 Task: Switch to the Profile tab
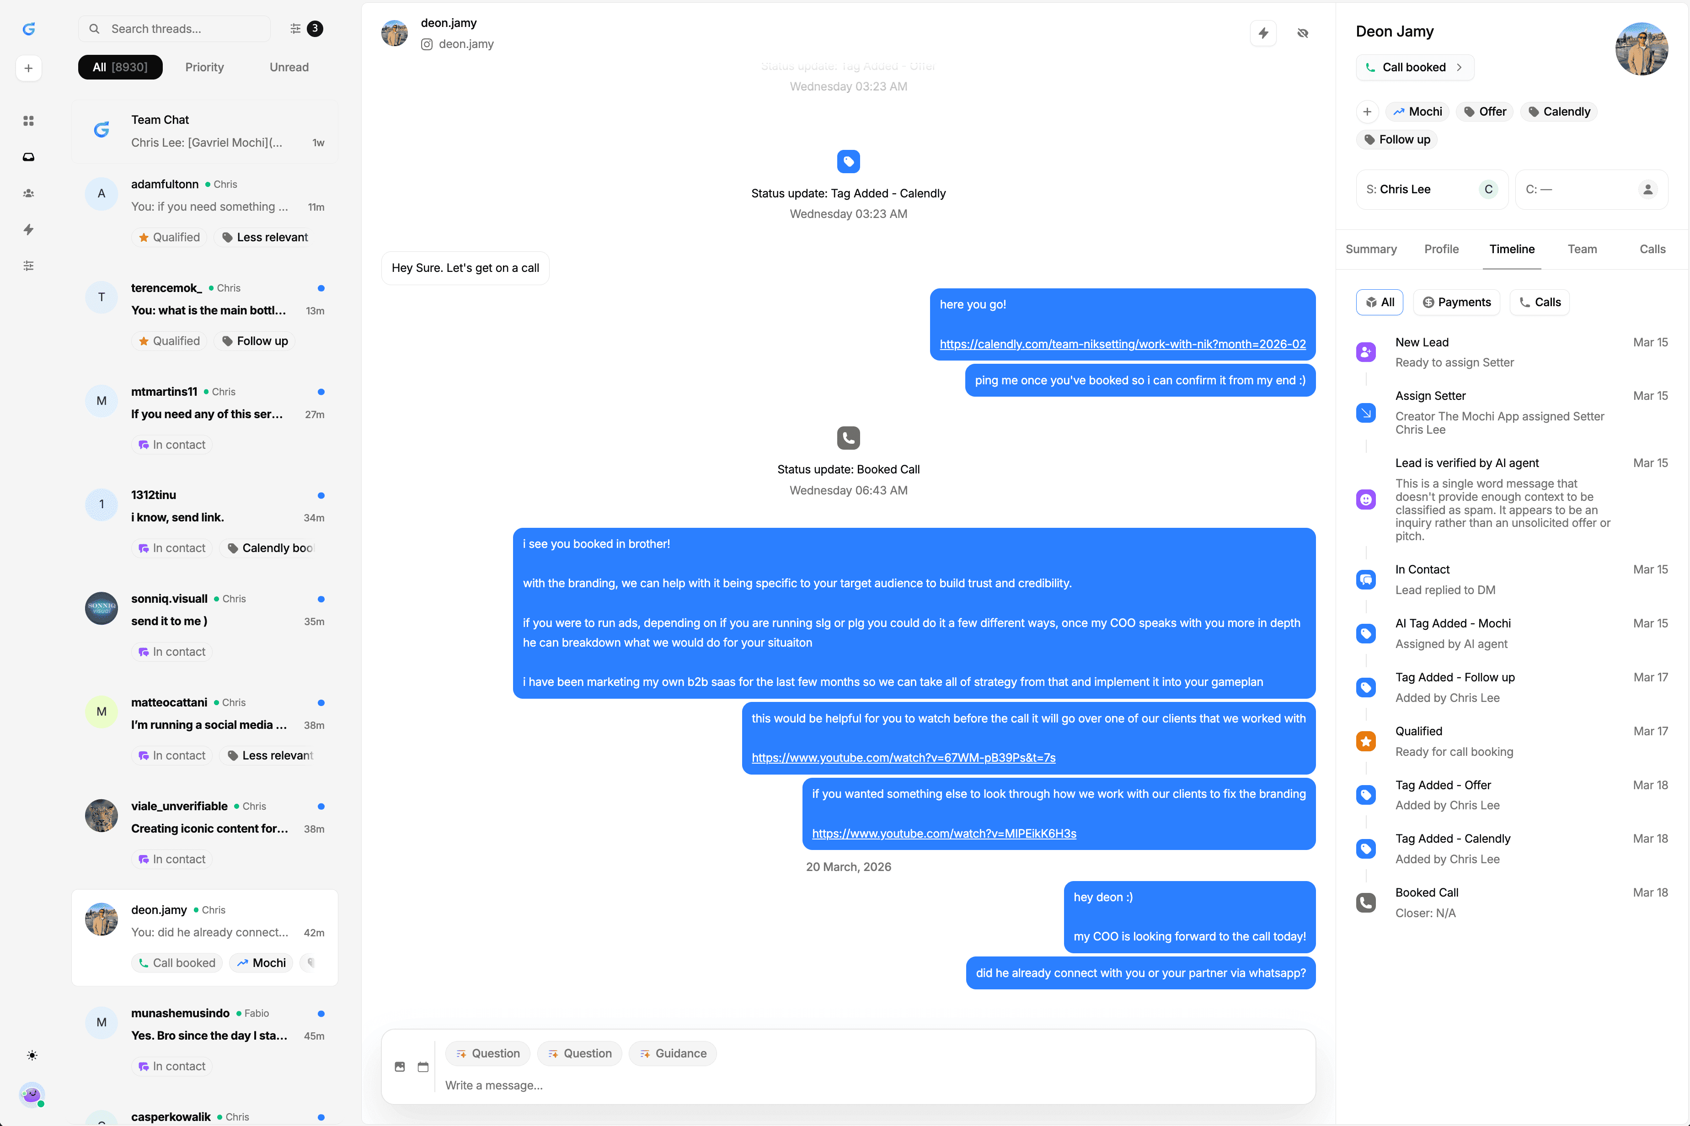(1441, 249)
